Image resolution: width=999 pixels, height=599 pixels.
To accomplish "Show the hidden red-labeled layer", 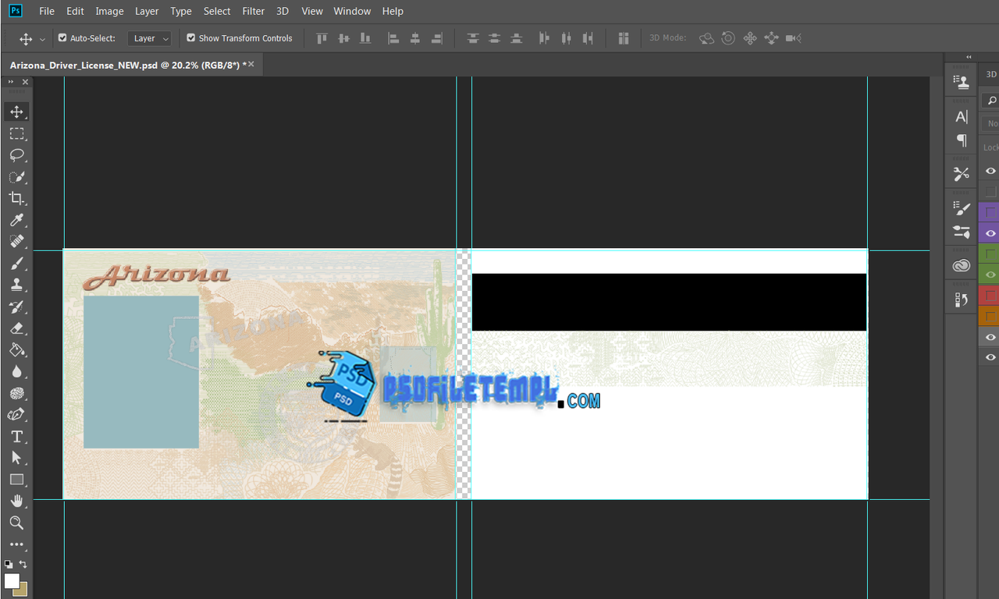I will click(x=990, y=296).
